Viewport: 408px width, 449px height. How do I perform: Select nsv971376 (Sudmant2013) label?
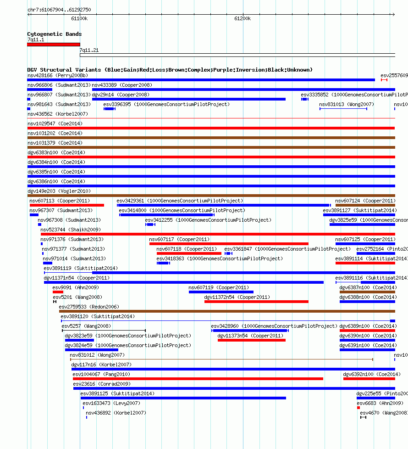tap(72, 239)
